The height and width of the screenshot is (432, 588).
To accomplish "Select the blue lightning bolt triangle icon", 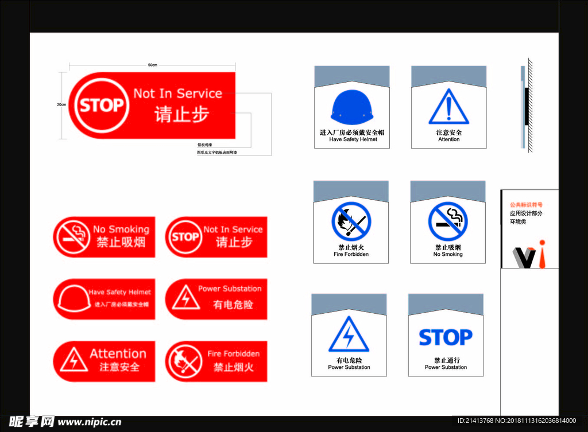I will tap(349, 335).
